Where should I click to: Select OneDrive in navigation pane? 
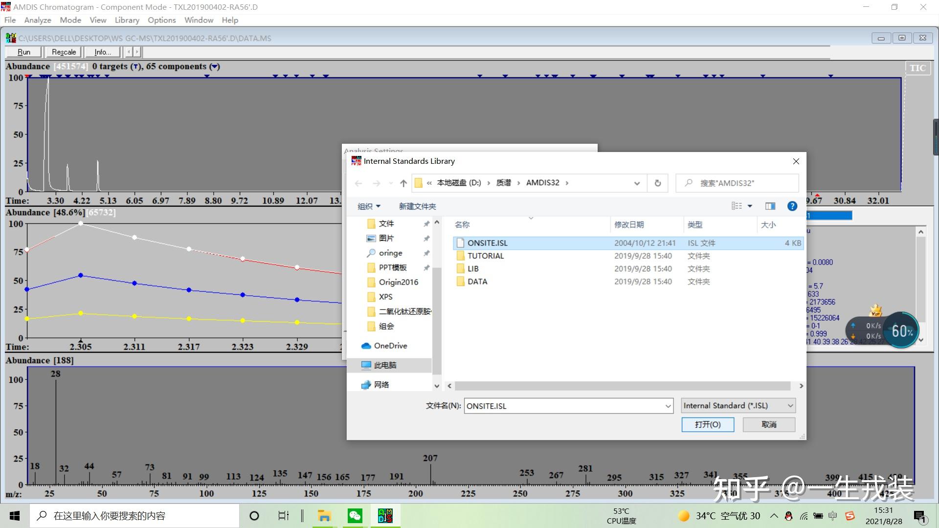pos(390,346)
